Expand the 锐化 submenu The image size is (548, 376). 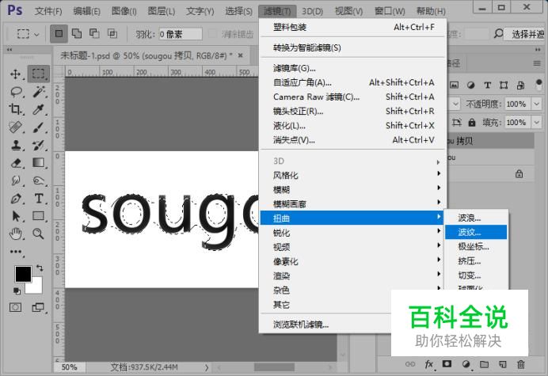[352, 233]
